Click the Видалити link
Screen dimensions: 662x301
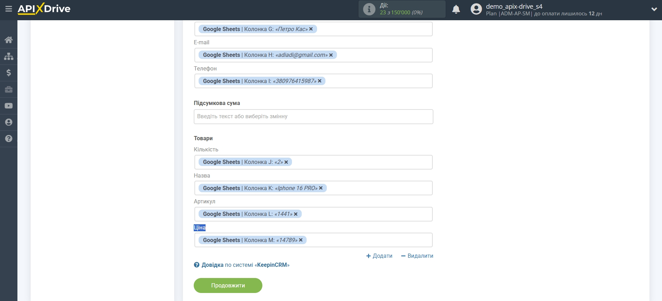click(x=417, y=256)
